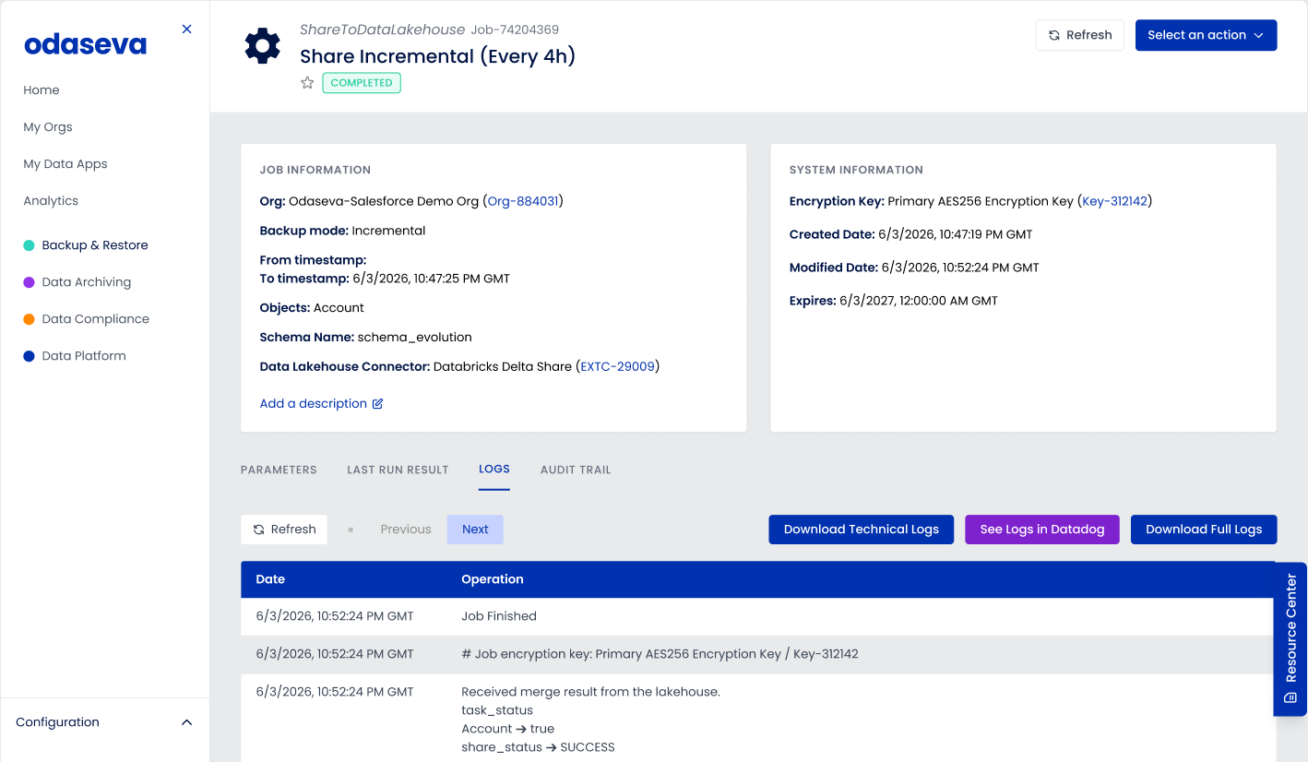This screenshot has height=762, width=1308.
Task: Click the edit icon beside Add a description
Action: pyautogui.click(x=377, y=403)
